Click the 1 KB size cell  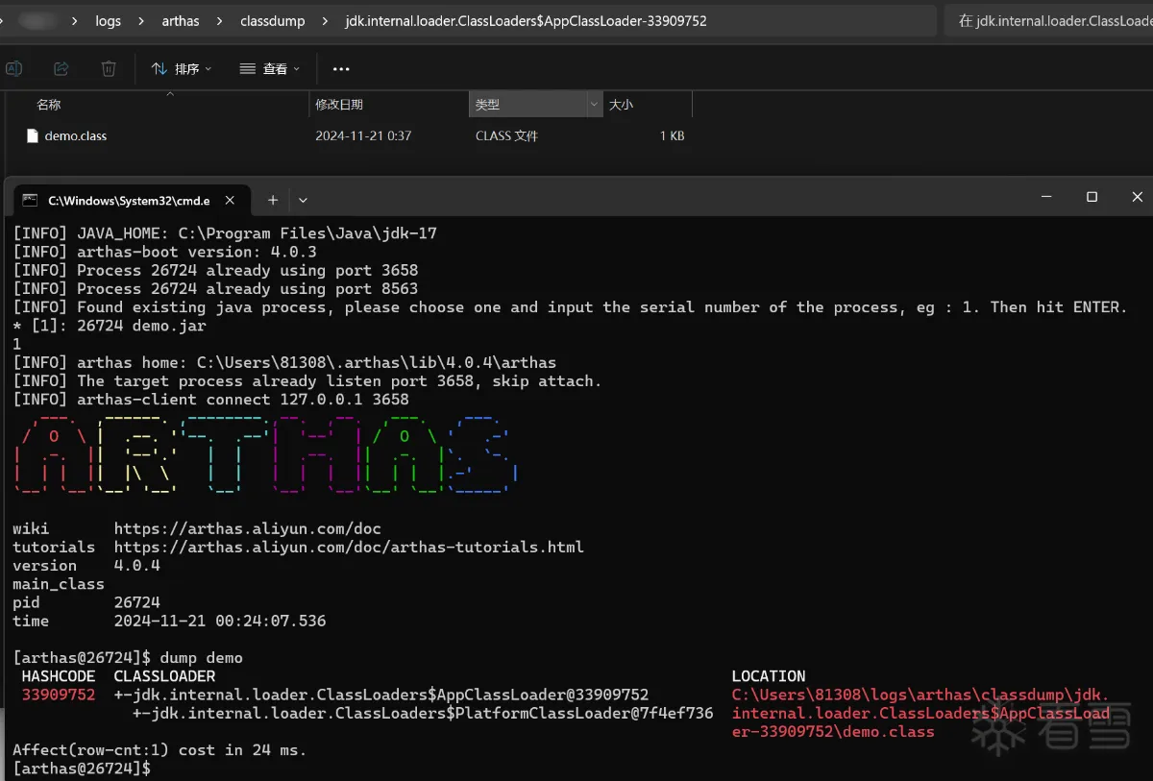click(x=672, y=136)
